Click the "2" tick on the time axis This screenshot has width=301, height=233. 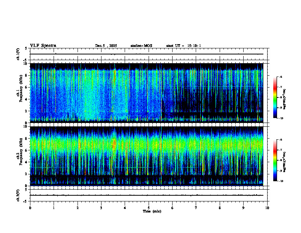[x=78, y=208]
